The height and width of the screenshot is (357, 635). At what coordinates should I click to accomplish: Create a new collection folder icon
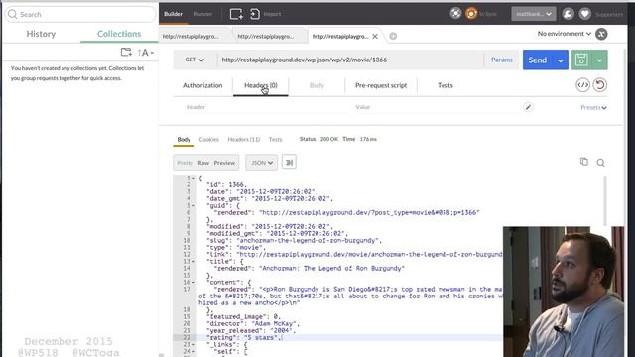point(126,52)
